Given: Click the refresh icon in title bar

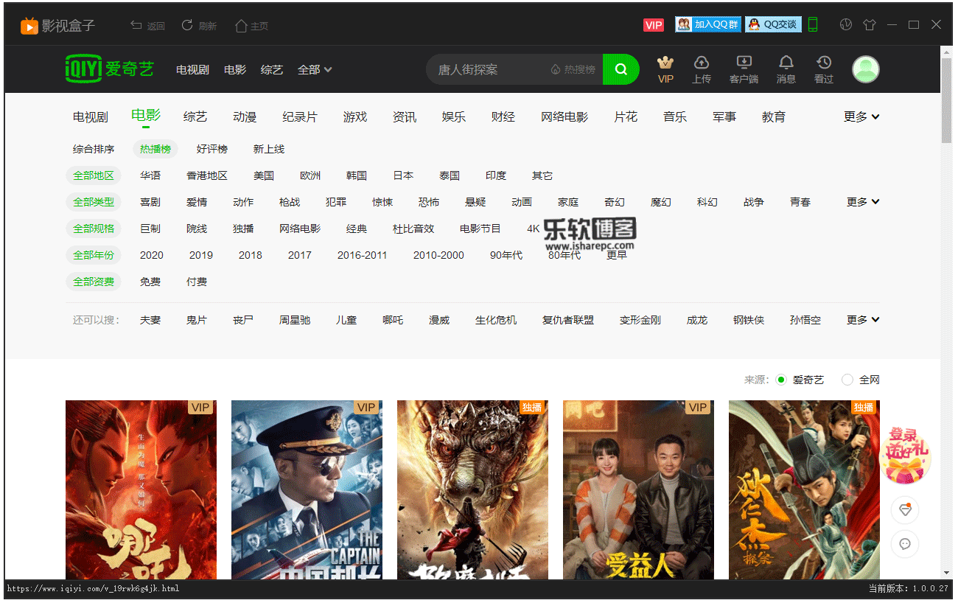Looking at the screenshot, I should click(x=187, y=25).
